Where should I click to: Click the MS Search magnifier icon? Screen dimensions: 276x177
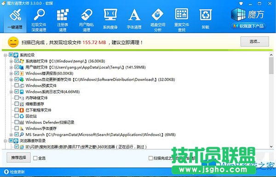[x=22, y=135]
